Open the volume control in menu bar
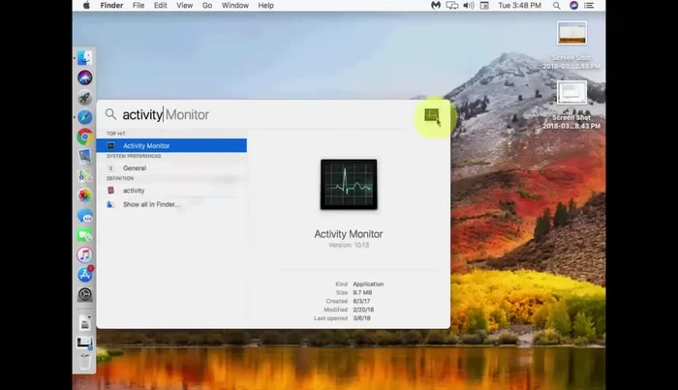This screenshot has width=678, height=390. [x=468, y=6]
